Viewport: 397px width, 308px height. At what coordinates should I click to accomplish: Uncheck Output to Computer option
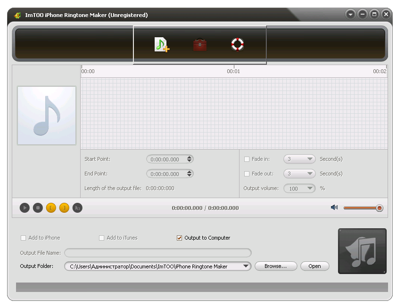pyautogui.click(x=179, y=238)
